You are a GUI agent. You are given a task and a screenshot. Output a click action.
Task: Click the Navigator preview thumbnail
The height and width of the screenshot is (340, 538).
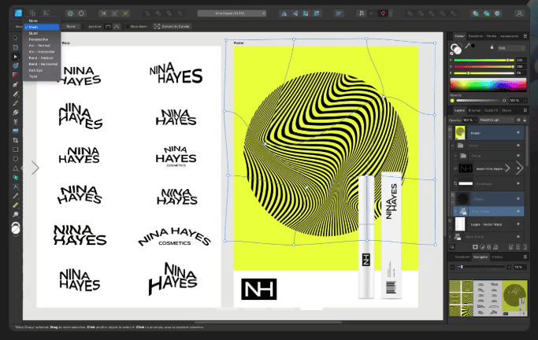coord(488,298)
